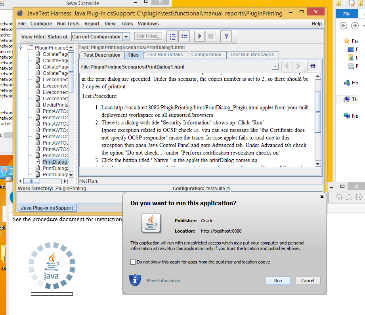Click the Favorites star in Explorer sidebar

pyautogui.click(x=347, y=41)
